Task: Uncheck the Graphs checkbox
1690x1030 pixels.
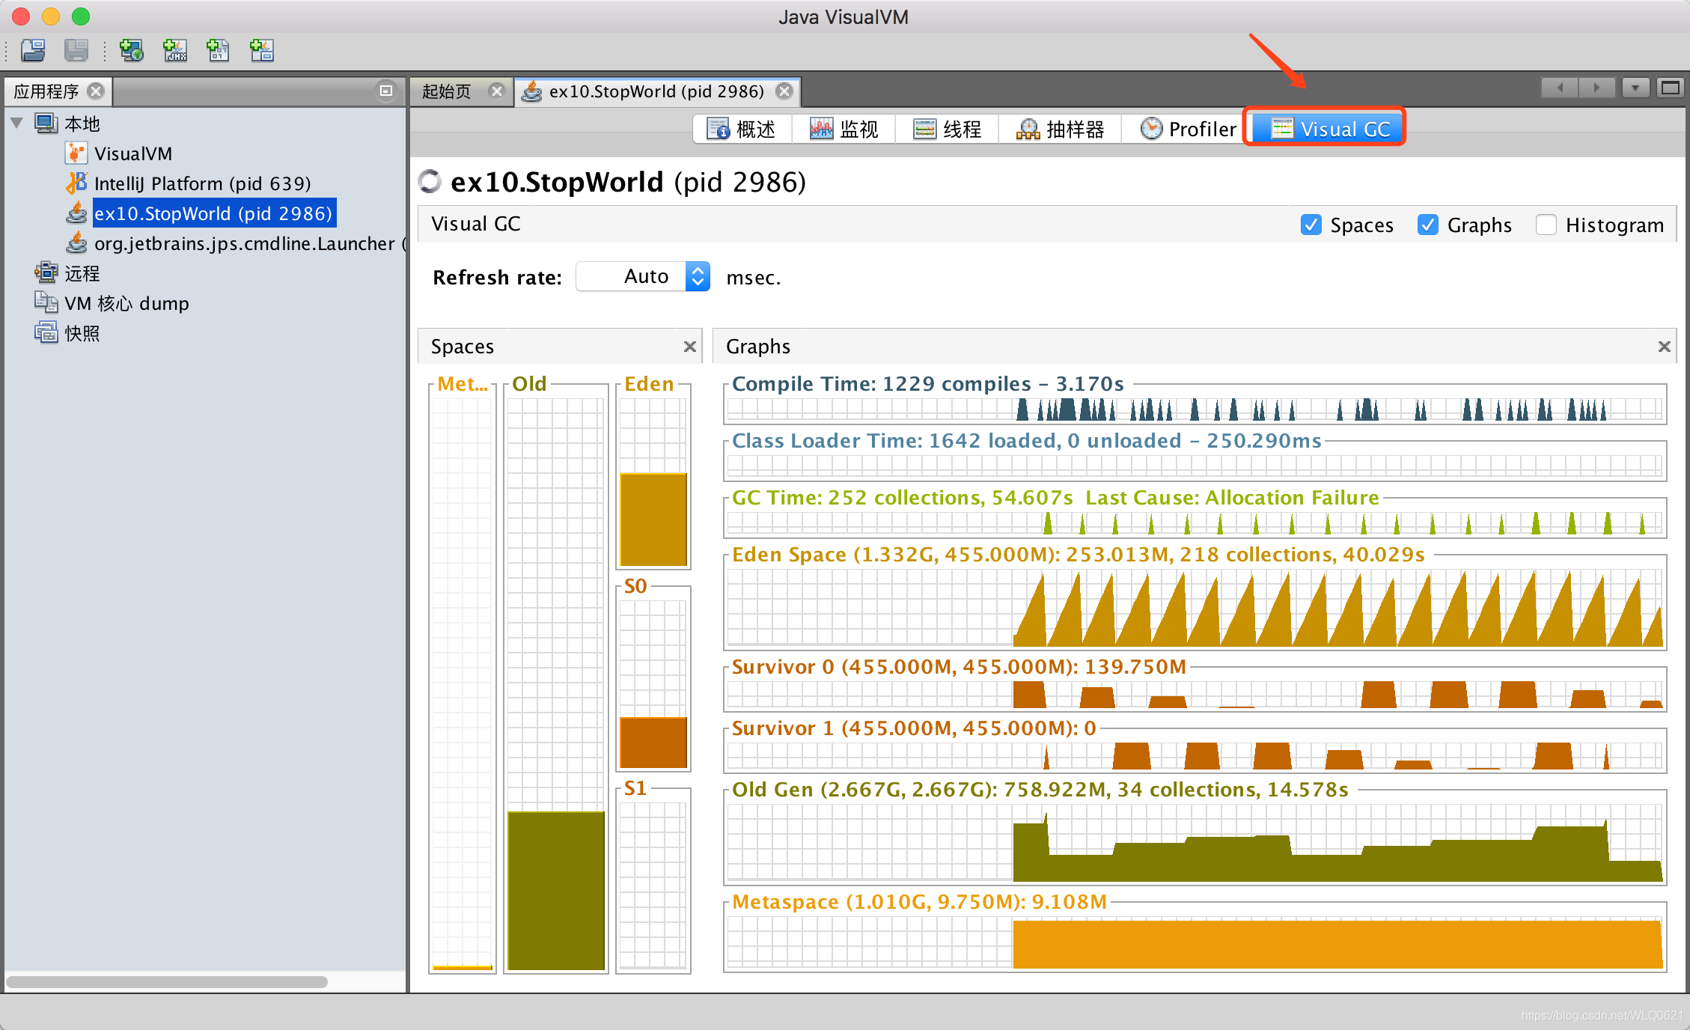Action: tap(1428, 225)
